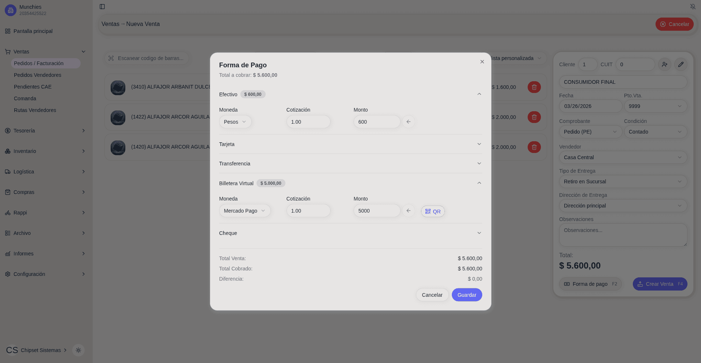The image size is (701, 363).
Task: Open the Mercado Pago currency dropdown
Action: [x=244, y=211]
